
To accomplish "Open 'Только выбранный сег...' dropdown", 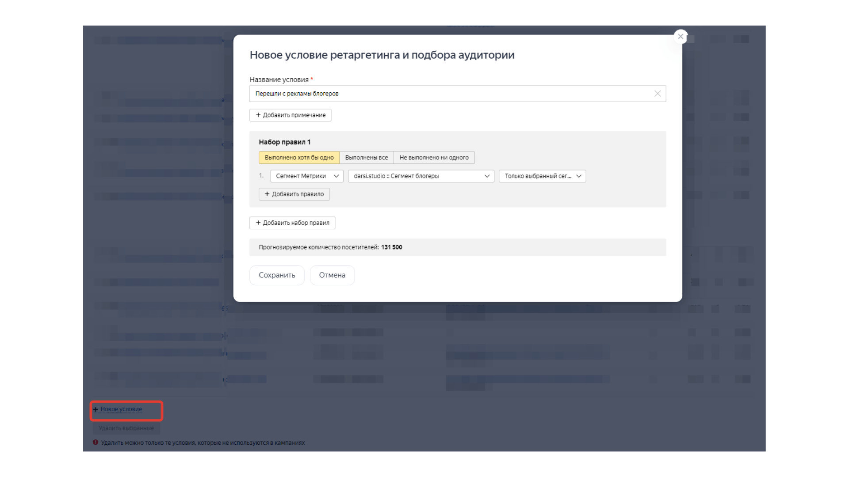I will 542,176.
